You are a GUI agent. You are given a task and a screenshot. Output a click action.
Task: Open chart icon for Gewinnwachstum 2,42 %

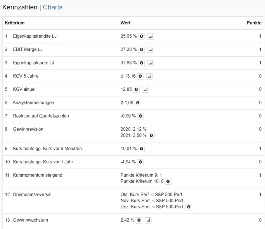pyautogui.click(x=148, y=220)
